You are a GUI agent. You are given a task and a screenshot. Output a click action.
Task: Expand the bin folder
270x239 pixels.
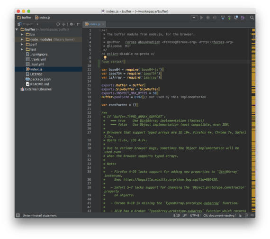[22, 35]
